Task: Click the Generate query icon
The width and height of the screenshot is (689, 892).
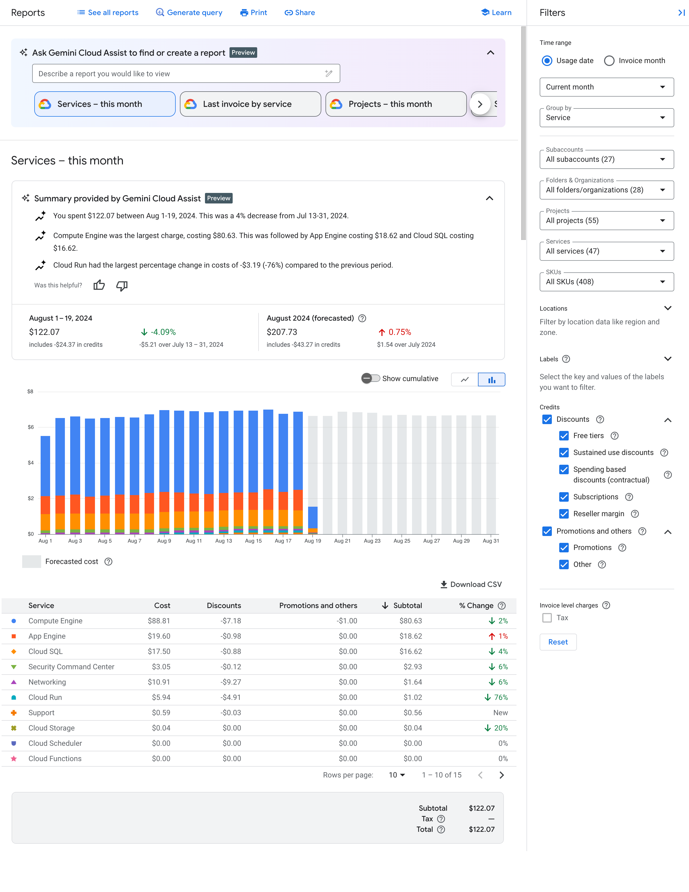Action: [160, 12]
